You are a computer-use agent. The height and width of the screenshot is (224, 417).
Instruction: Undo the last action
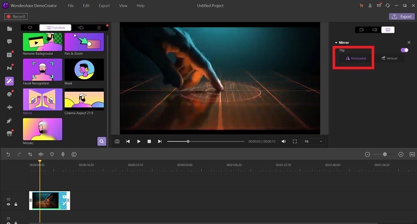[x=8, y=154]
